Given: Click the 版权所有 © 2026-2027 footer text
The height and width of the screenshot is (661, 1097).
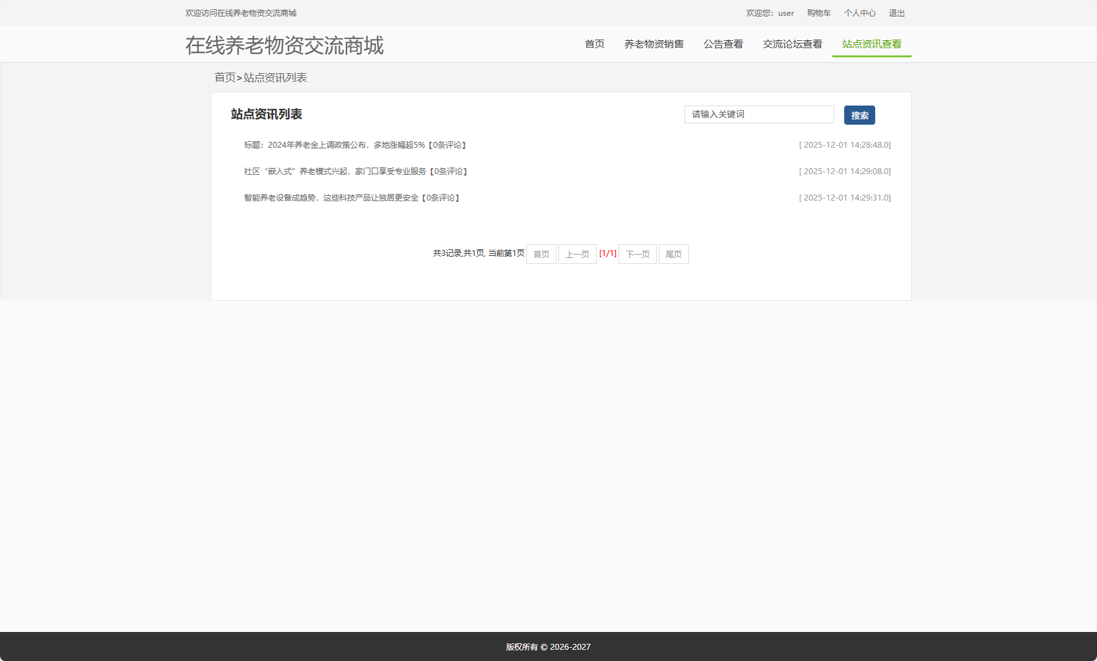Looking at the screenshot, I should (x=548, y=647).
